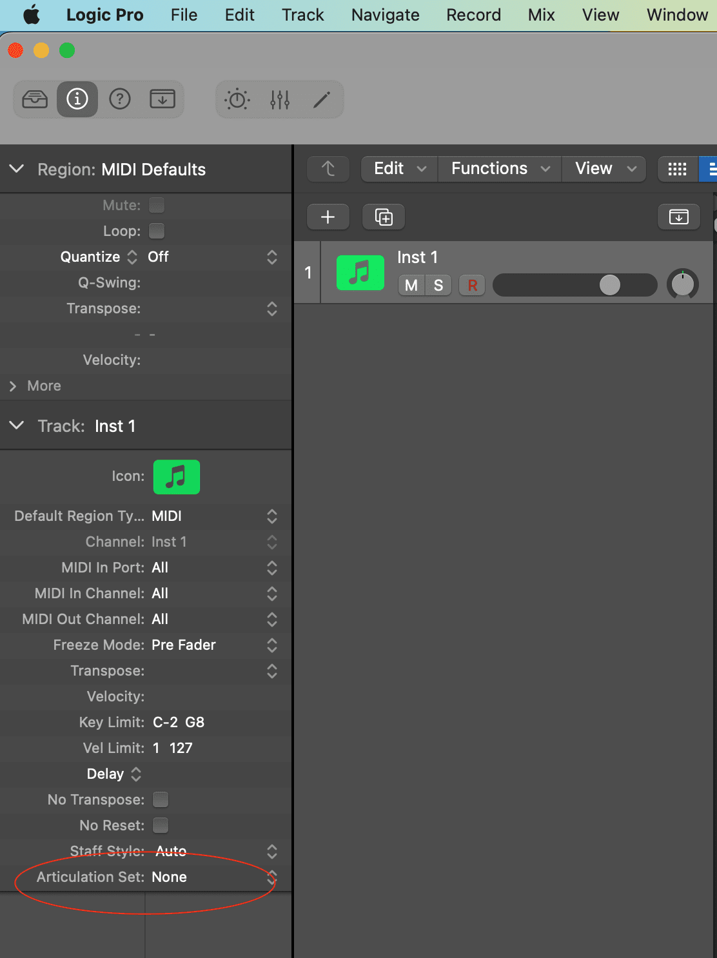Screen dimensions: 717x958
Task: Open the tracks area View menu button
Action: [x=605, y=169]
